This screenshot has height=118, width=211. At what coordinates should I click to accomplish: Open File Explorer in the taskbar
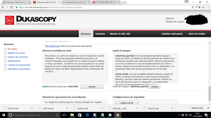(72, 115)
